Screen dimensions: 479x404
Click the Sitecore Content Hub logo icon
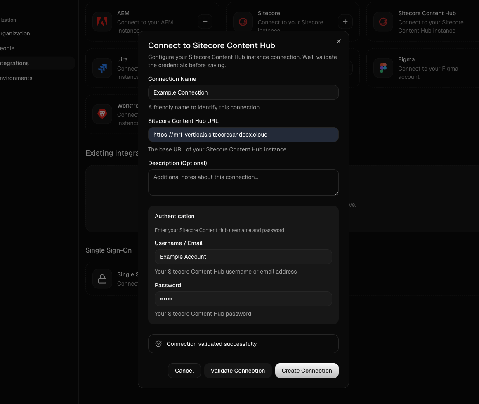pos(383,22)
